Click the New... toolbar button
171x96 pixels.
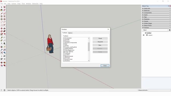[x=100, y=45]
